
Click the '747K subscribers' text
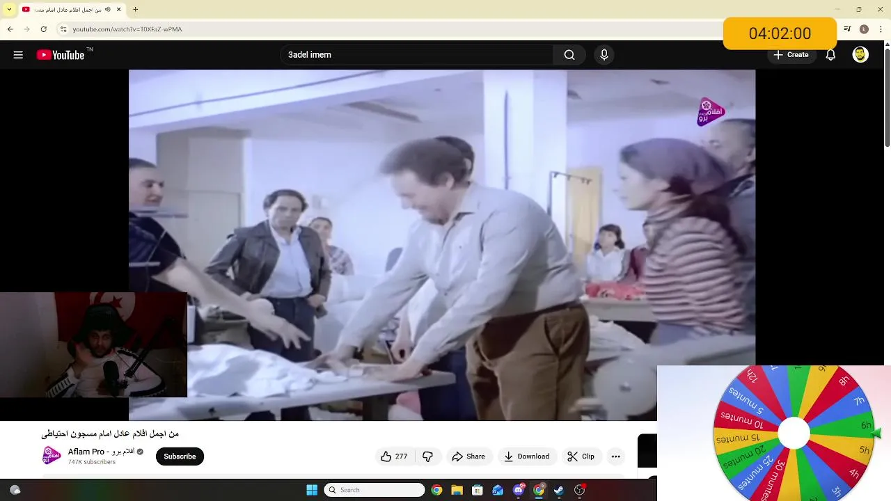click(x=92, y=462)
